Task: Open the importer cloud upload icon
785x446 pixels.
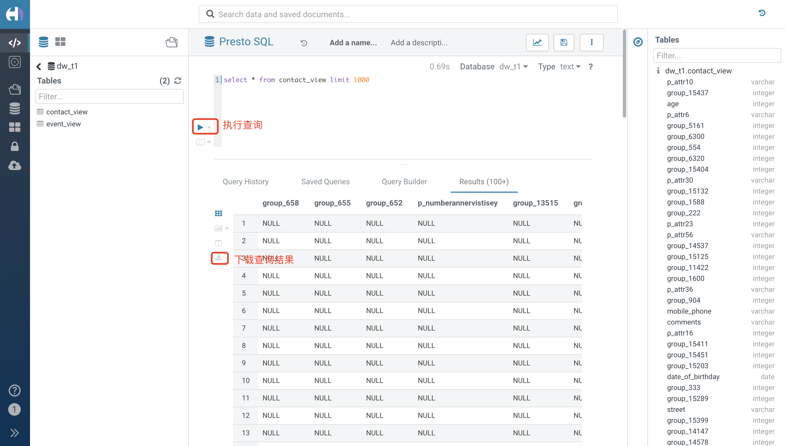Action: tap(15, 165)
